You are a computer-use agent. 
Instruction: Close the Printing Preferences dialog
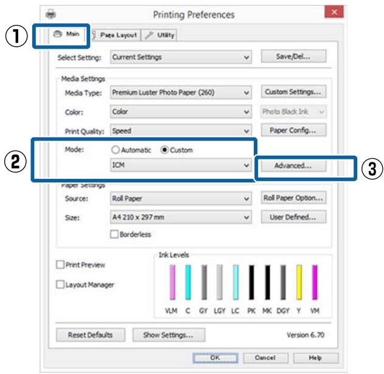334,12
